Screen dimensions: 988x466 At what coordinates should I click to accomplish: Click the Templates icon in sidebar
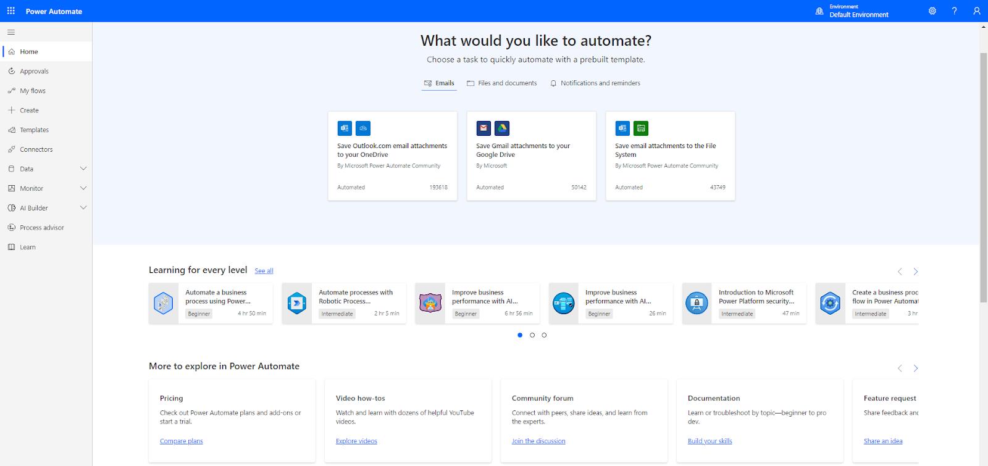(12, 130)
